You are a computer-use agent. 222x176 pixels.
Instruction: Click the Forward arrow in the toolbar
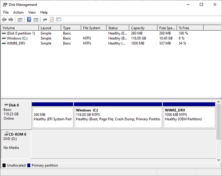click(x=11, y=20)
